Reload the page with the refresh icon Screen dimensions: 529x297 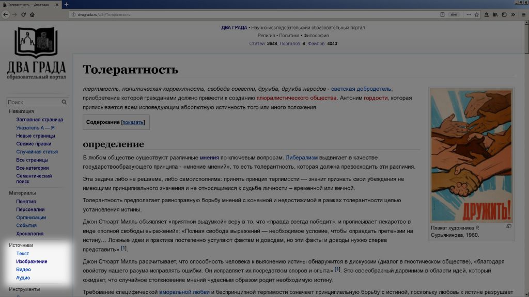click(x=23, y=14)
